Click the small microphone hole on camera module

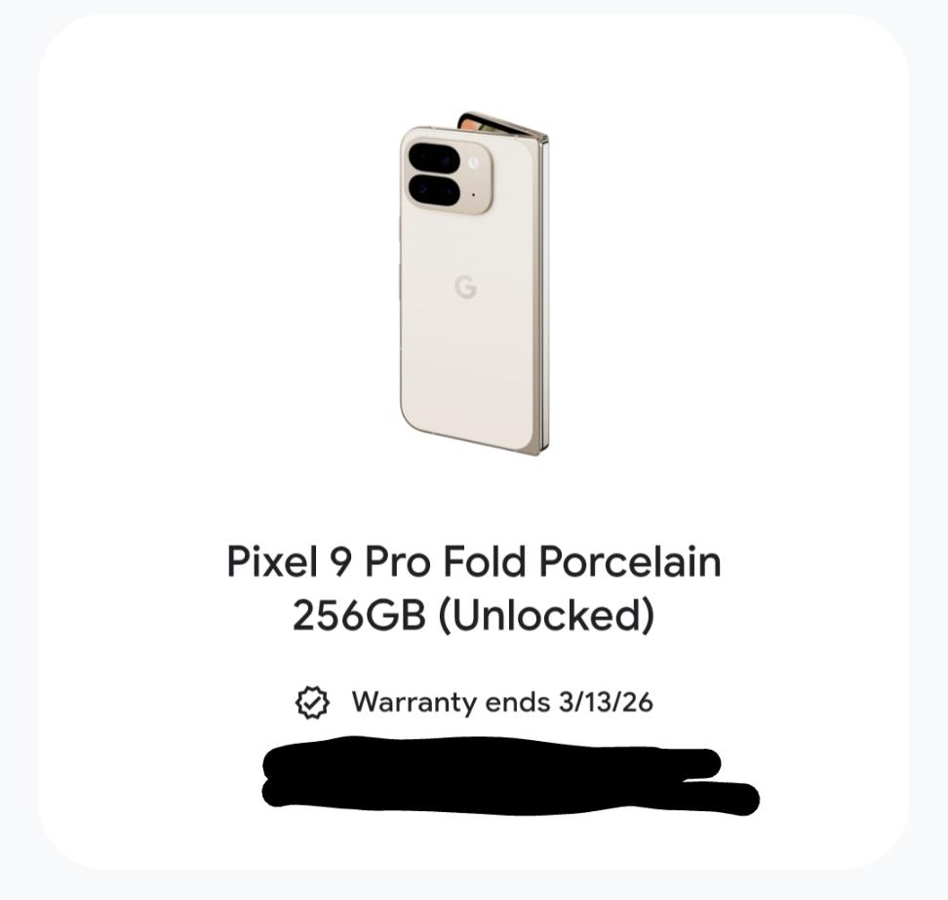tap(473, 195)
